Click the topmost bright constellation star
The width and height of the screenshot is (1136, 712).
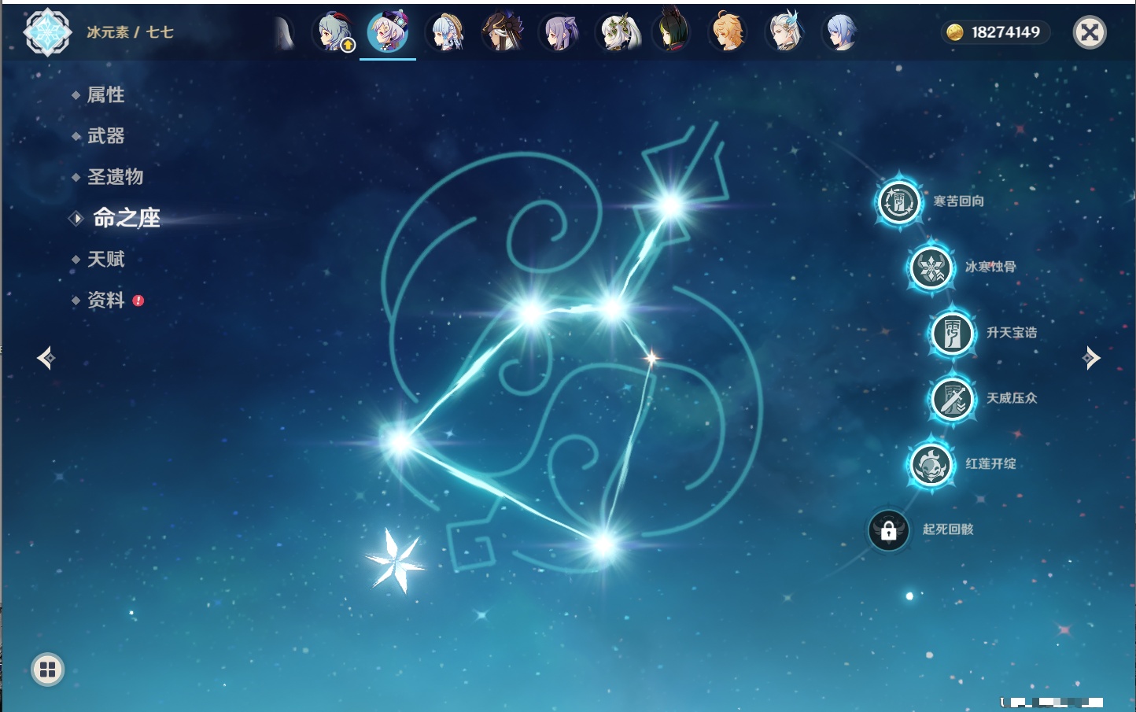point(671,206)
